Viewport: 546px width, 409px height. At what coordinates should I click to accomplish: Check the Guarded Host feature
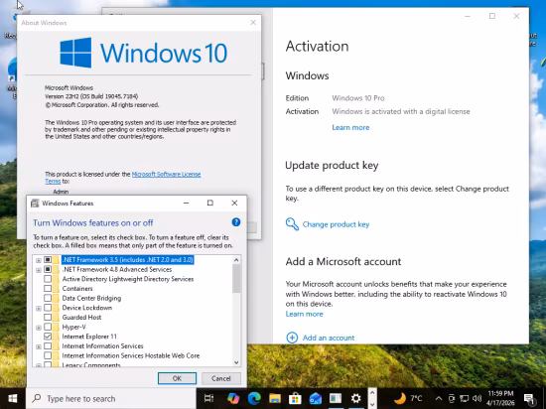48,317
